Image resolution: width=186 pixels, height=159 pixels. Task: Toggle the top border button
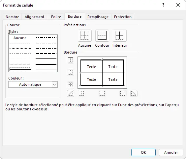(x=71, y=60)
